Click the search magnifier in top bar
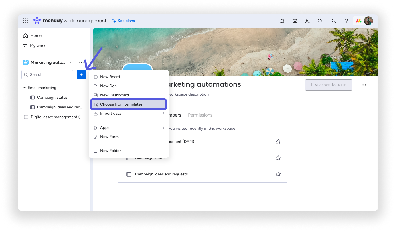 334,21
